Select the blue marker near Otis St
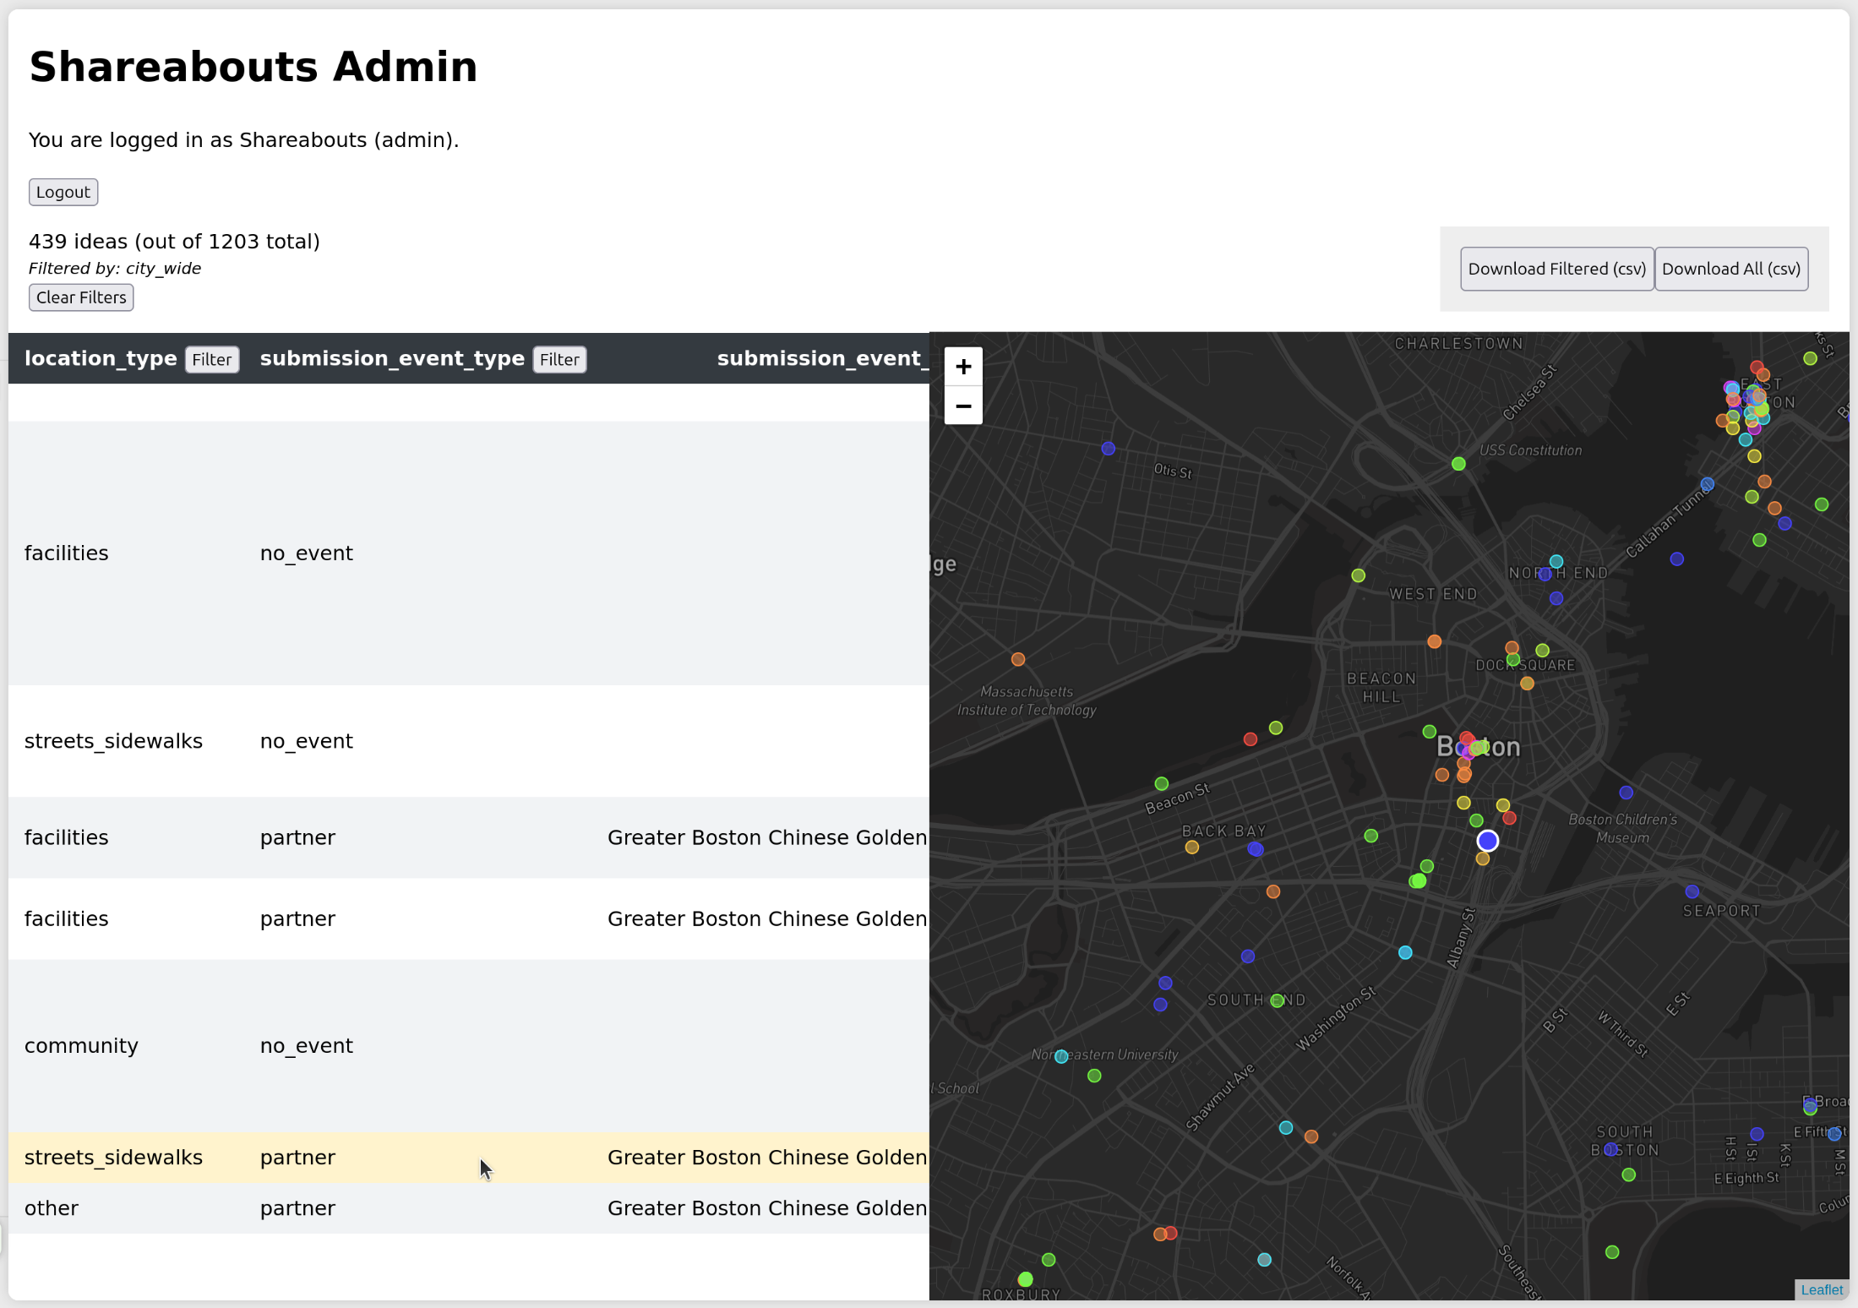The height and width of the screenshot is (1308, 1858). pyautogui.click(x=1108, y=450)
